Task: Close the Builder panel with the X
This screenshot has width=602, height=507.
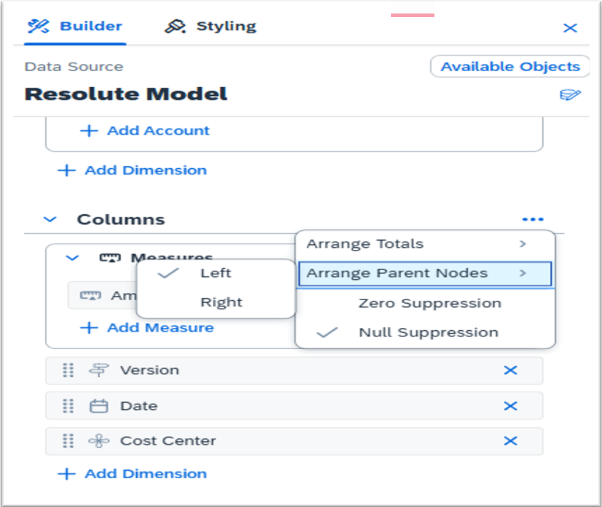Action: pos(570,28)
